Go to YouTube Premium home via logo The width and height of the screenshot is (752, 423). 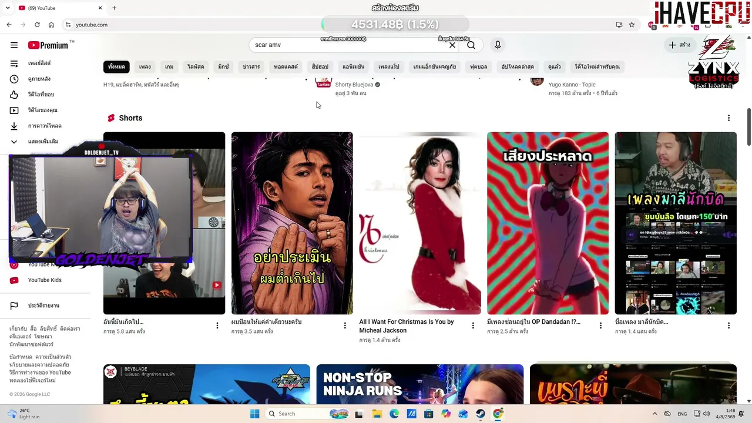48,45
